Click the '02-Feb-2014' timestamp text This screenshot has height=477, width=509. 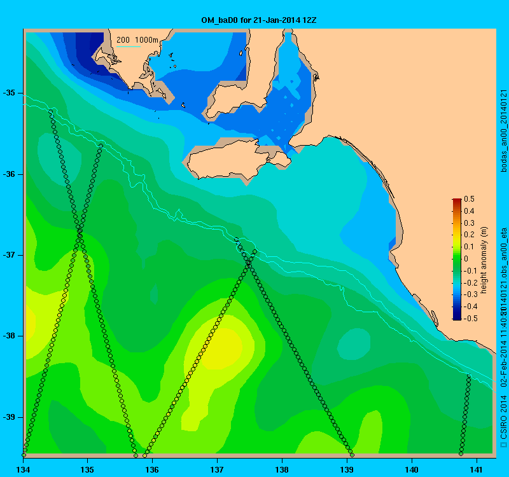pyautogui.click(x=504, y=363)
